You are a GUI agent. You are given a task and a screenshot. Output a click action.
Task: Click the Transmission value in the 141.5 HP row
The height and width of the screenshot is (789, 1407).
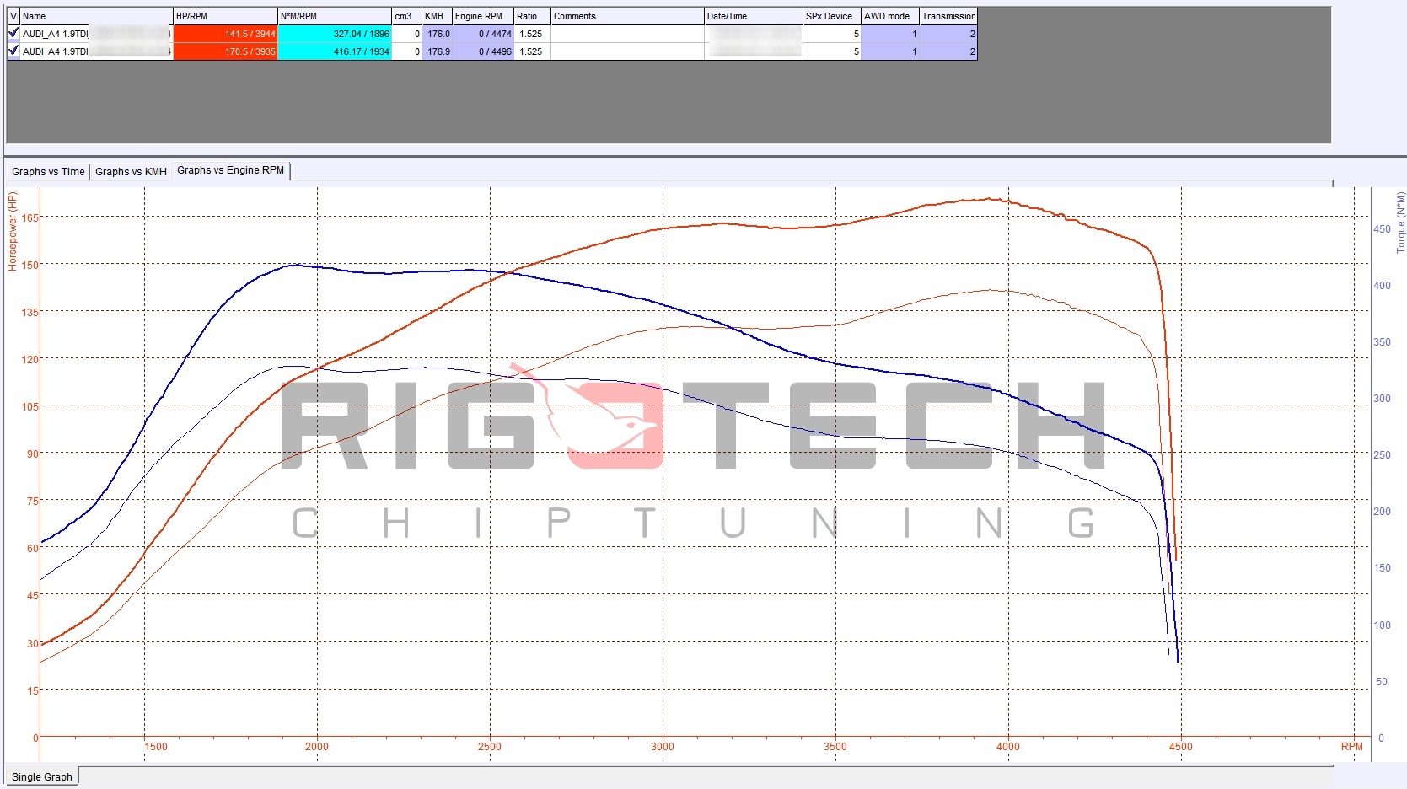point(948,34)
